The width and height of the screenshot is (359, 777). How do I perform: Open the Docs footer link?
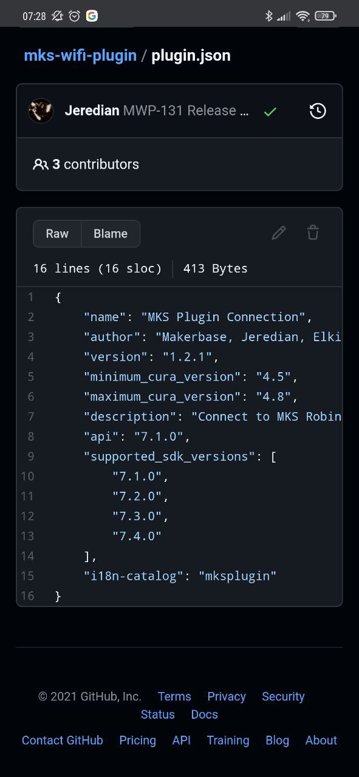pos(205,714)
